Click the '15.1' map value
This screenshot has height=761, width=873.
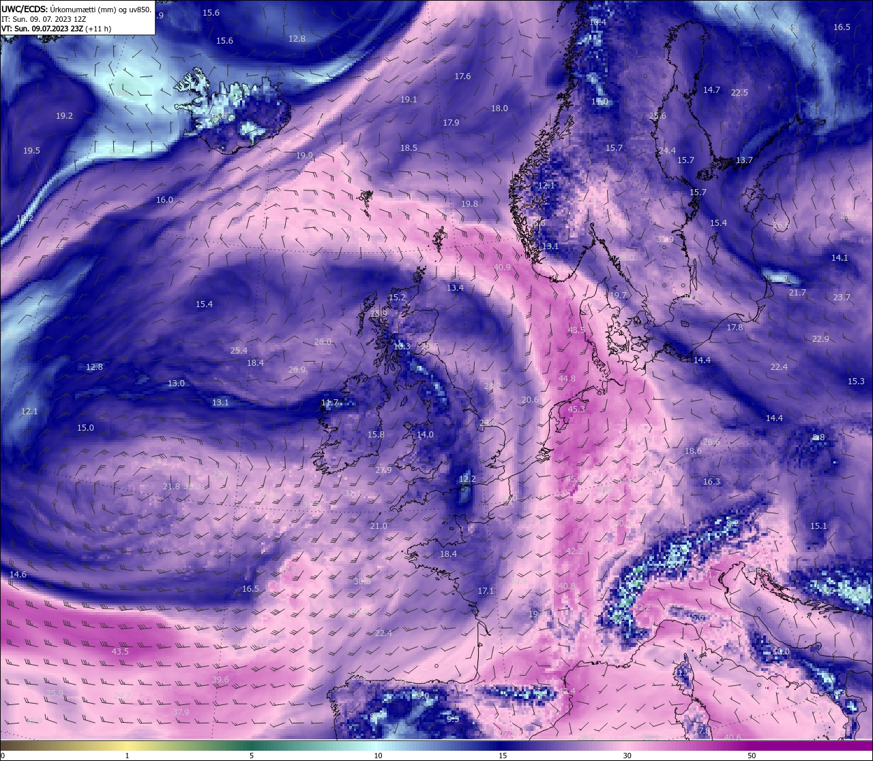point(818,526)
